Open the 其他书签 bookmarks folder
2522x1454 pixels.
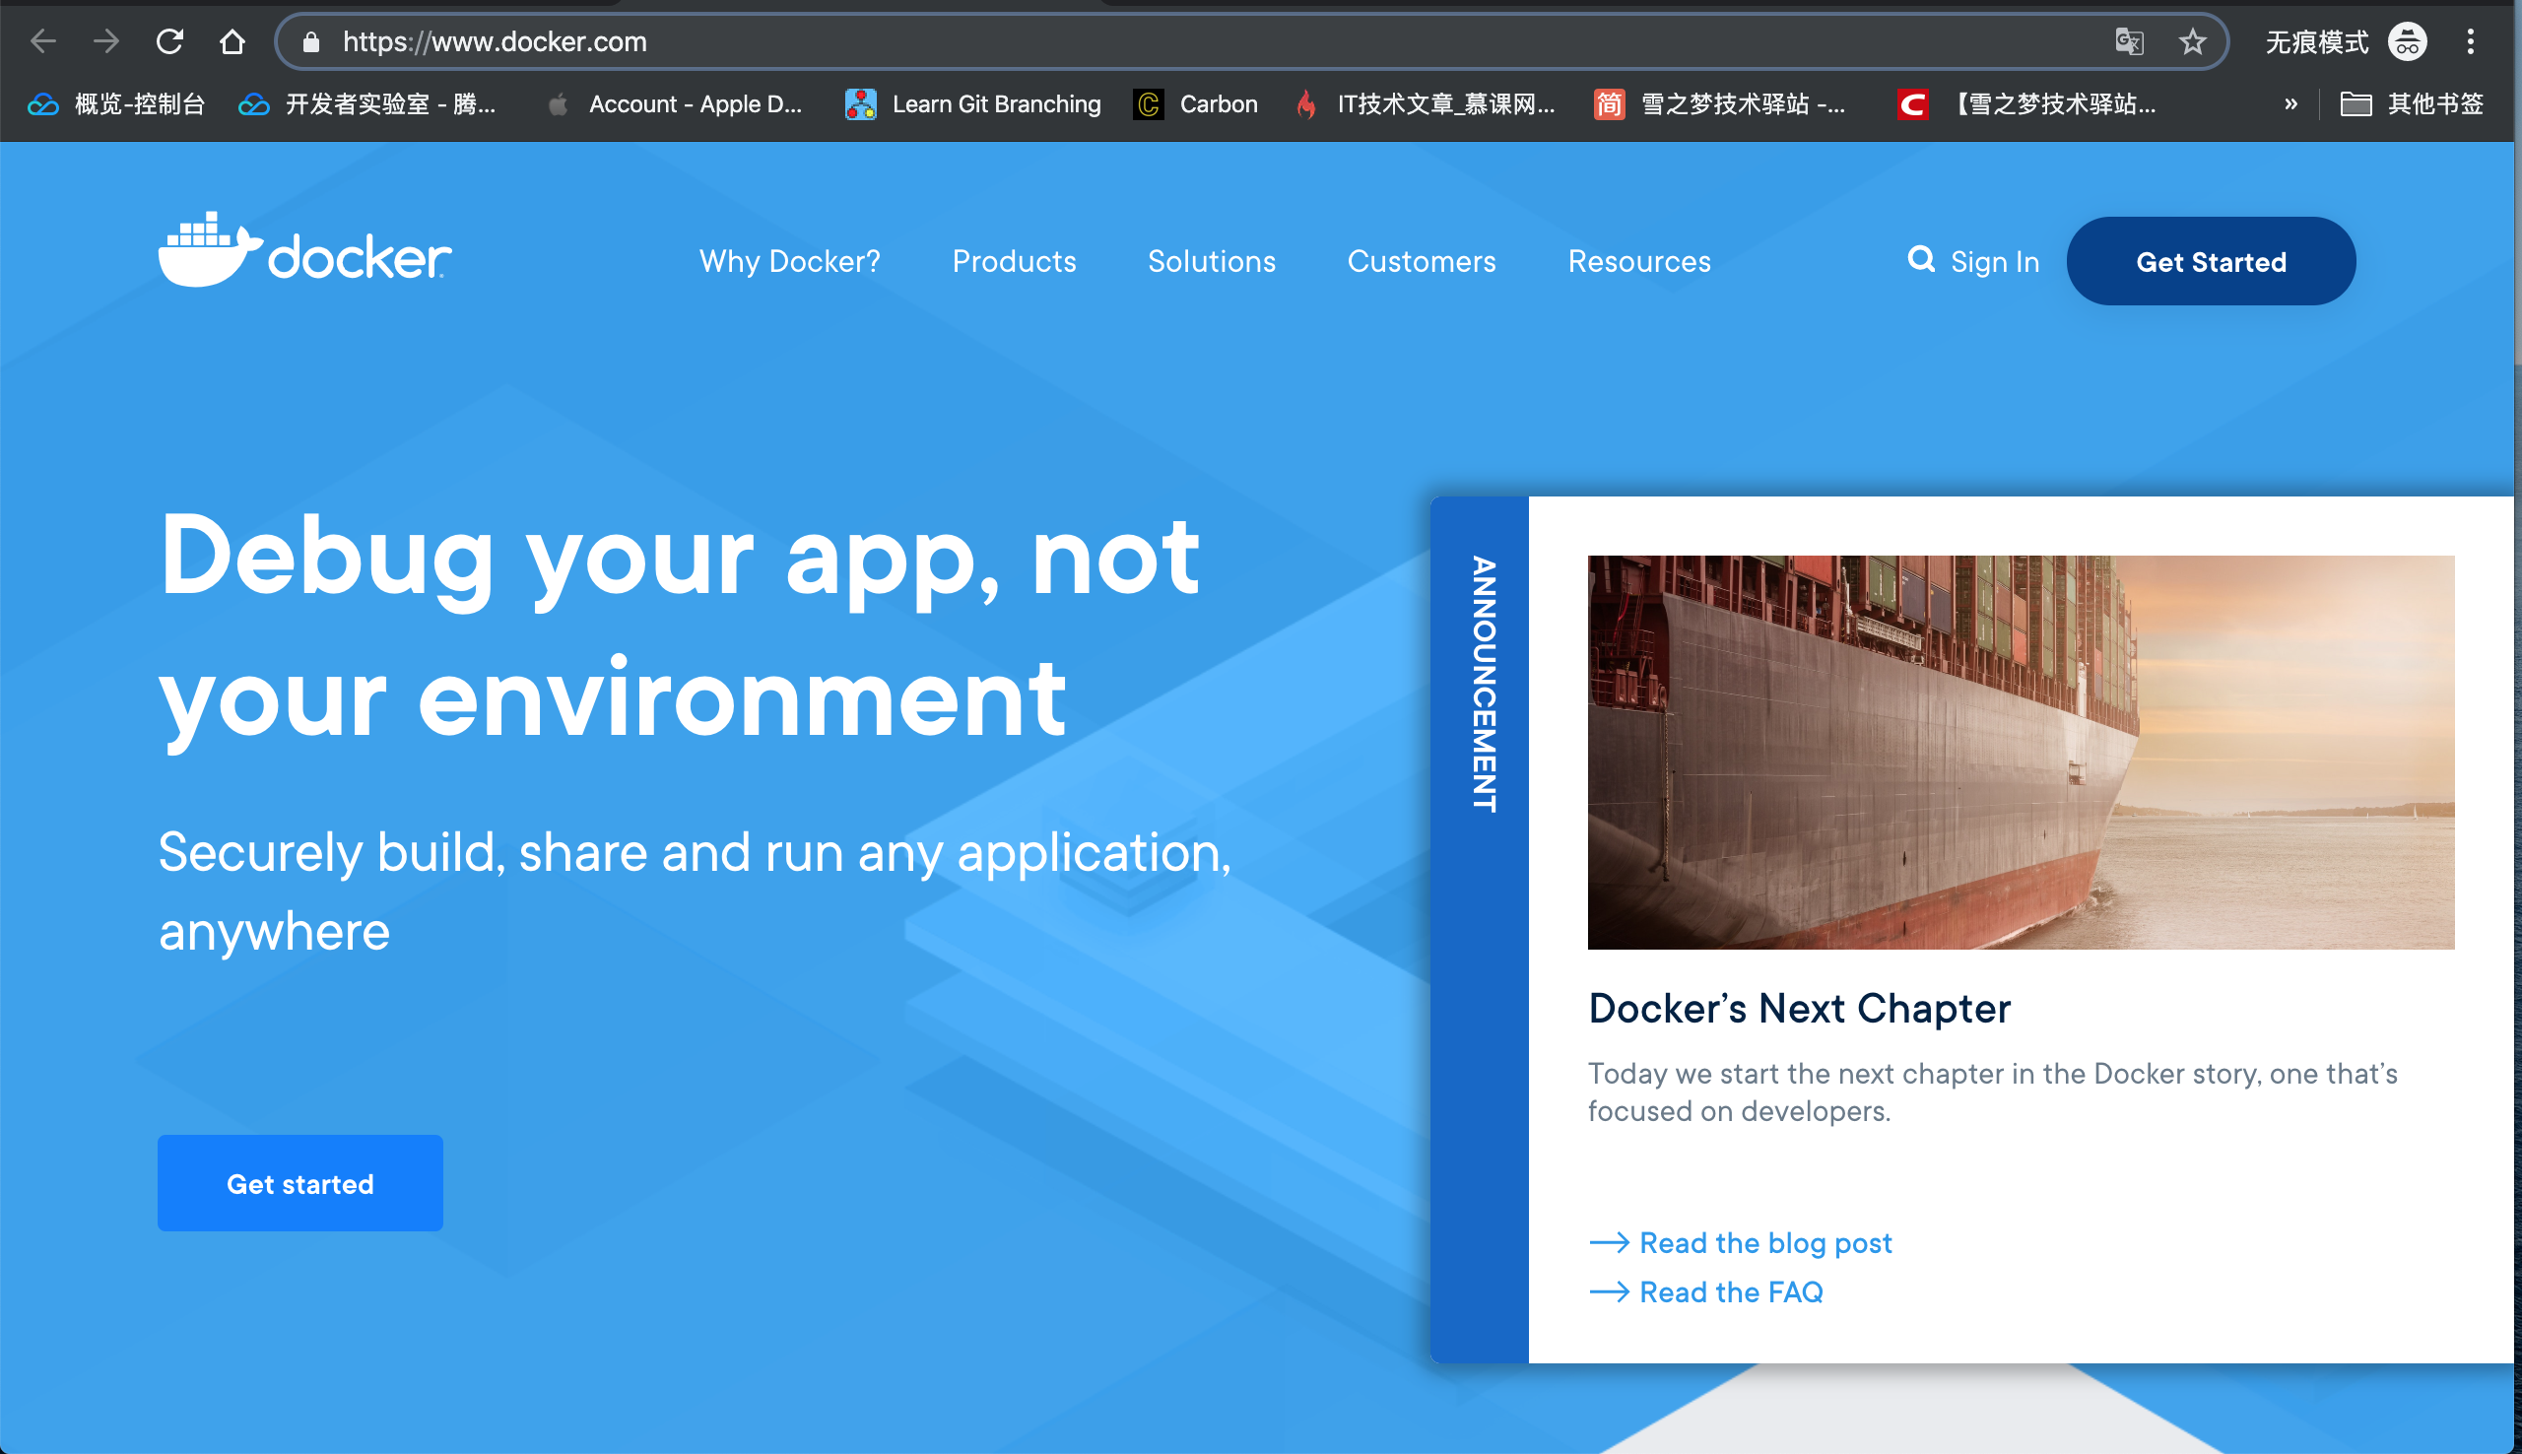[2412, 103]
